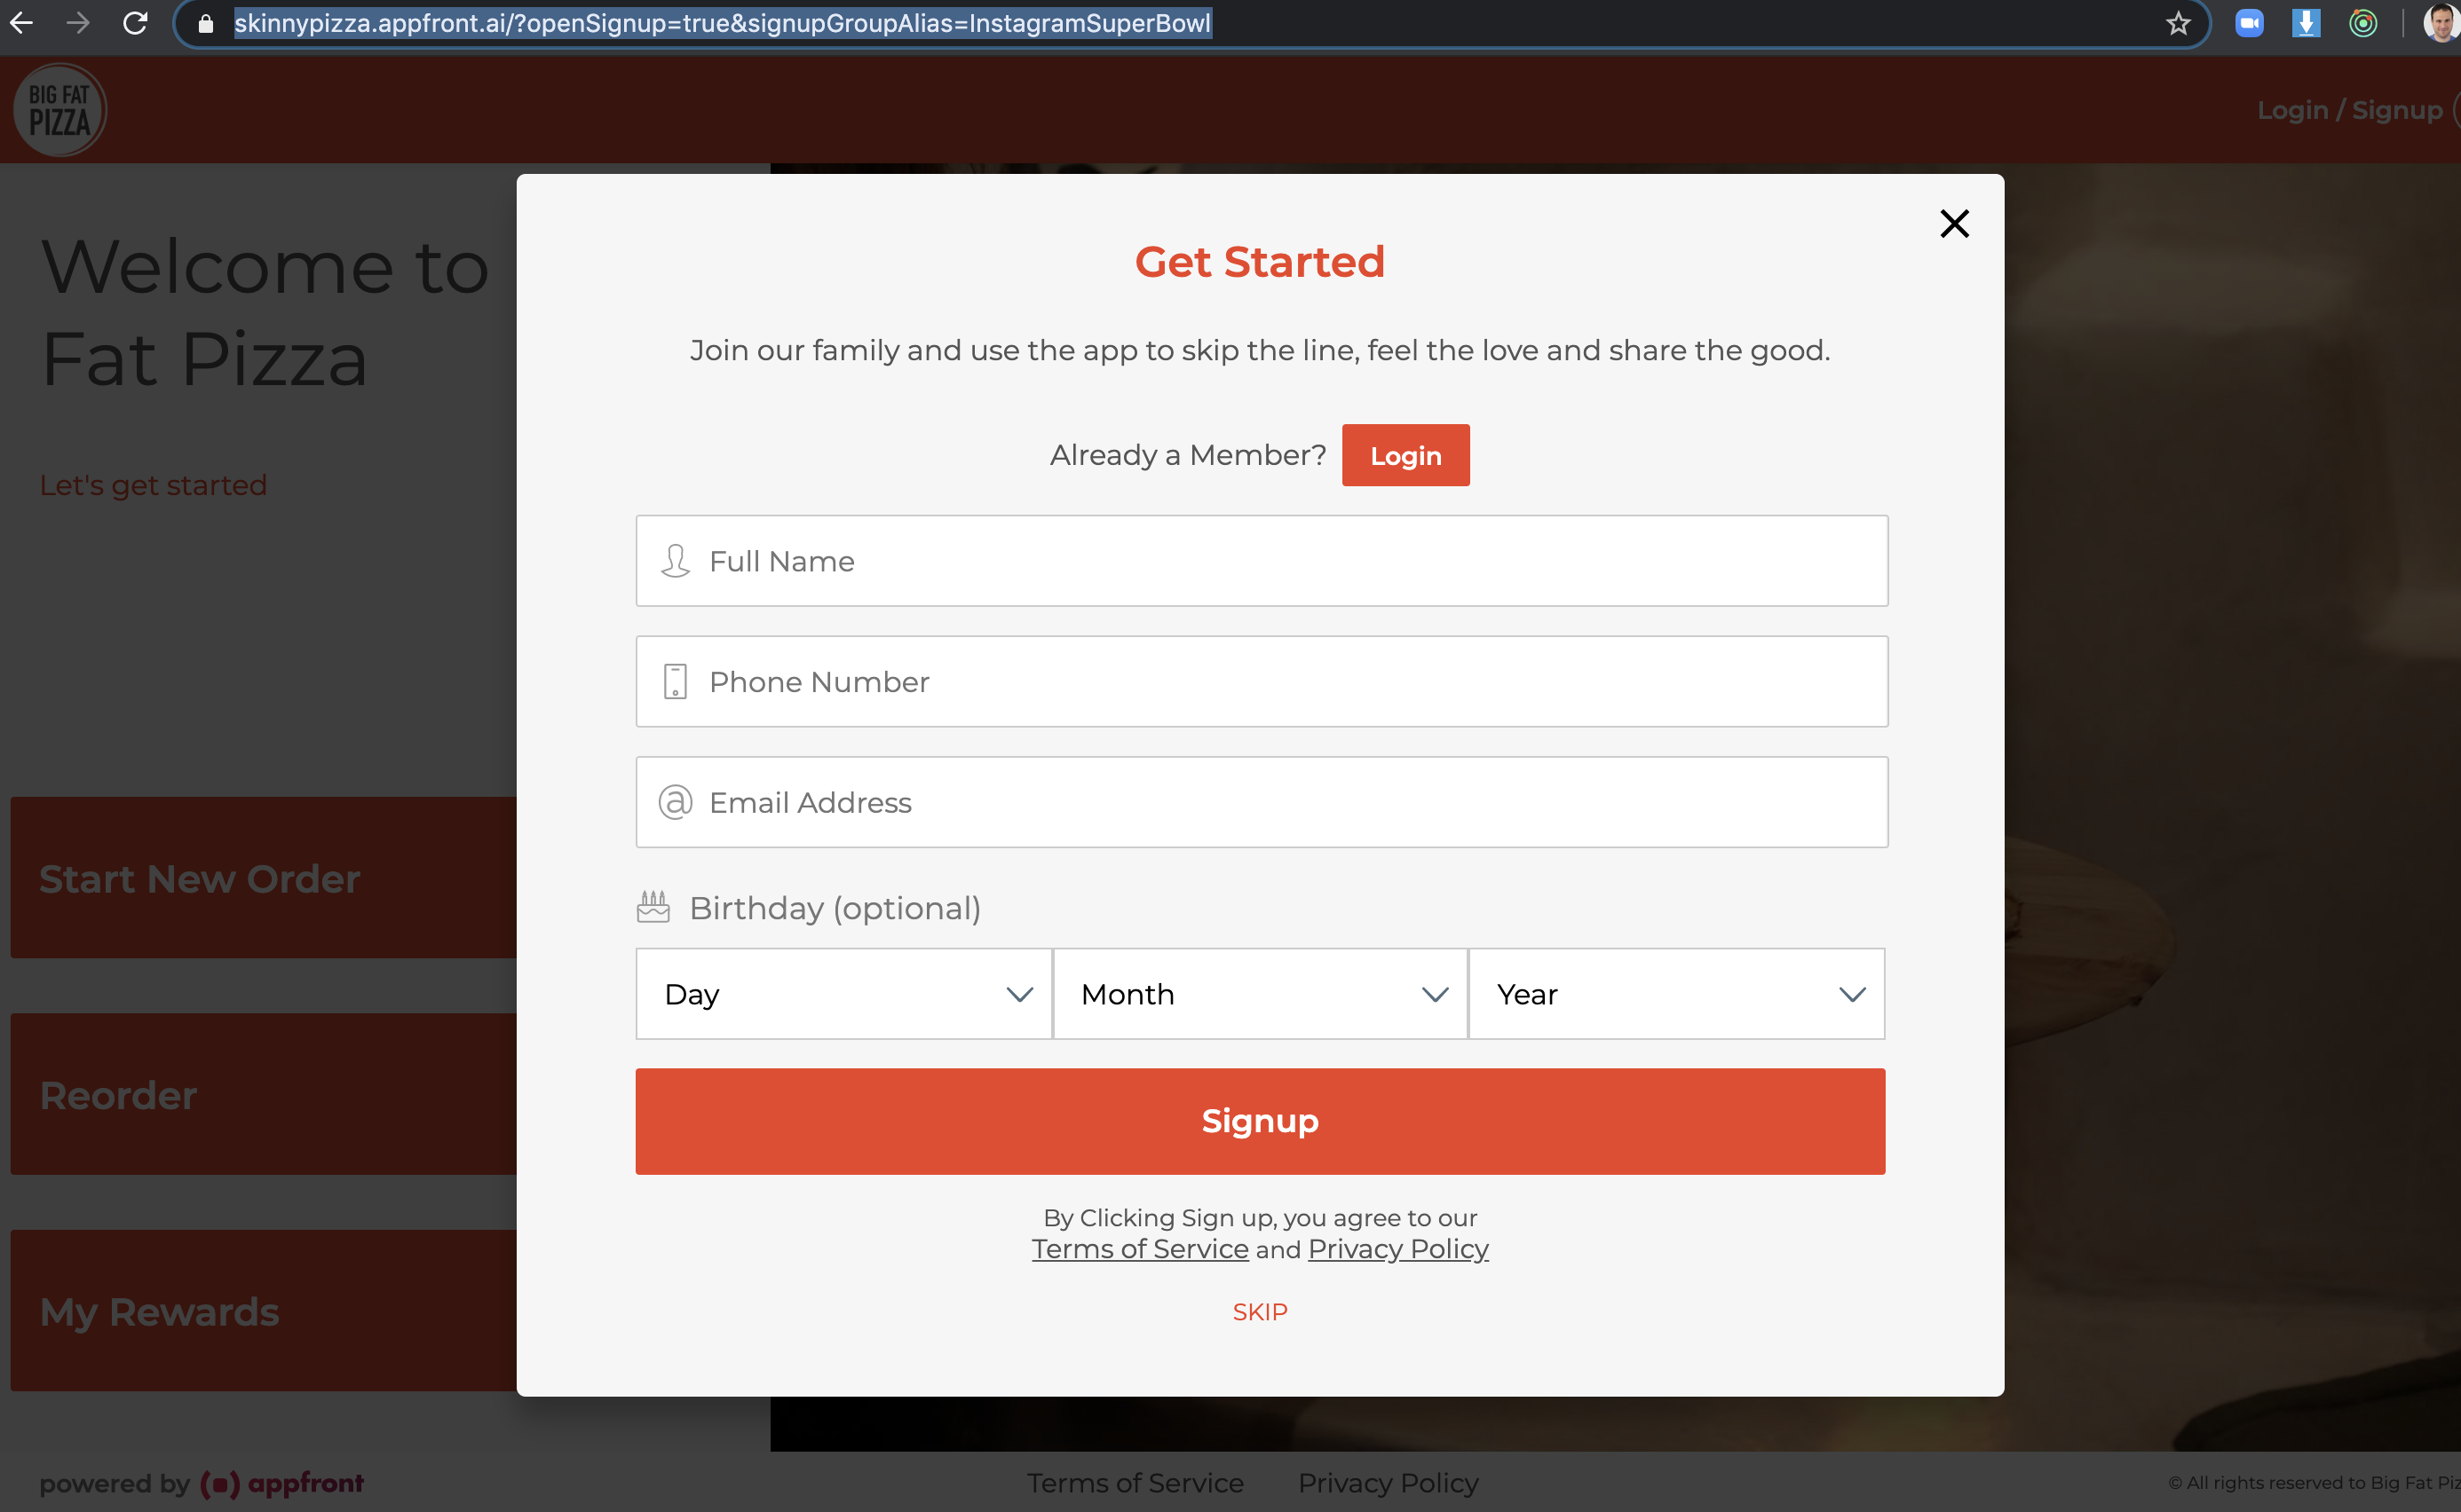Click the Login button for existing members
The image size is (2461, 1512).
tap(1405, 455)
